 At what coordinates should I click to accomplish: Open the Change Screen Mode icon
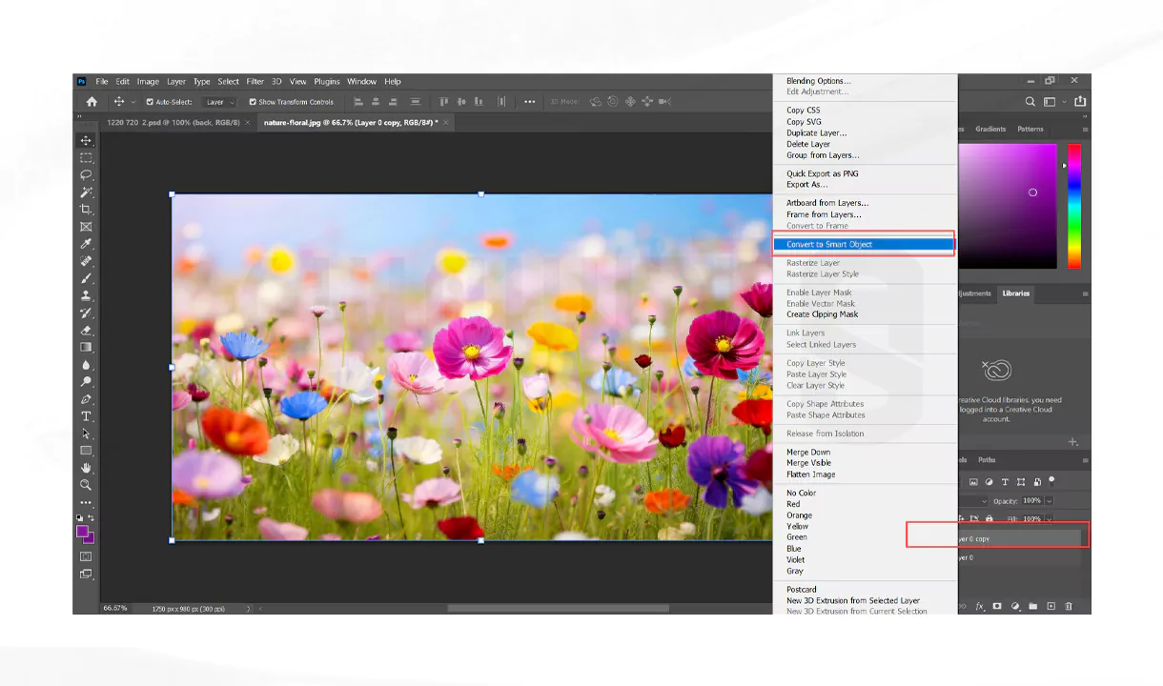(x=86, y=574)
